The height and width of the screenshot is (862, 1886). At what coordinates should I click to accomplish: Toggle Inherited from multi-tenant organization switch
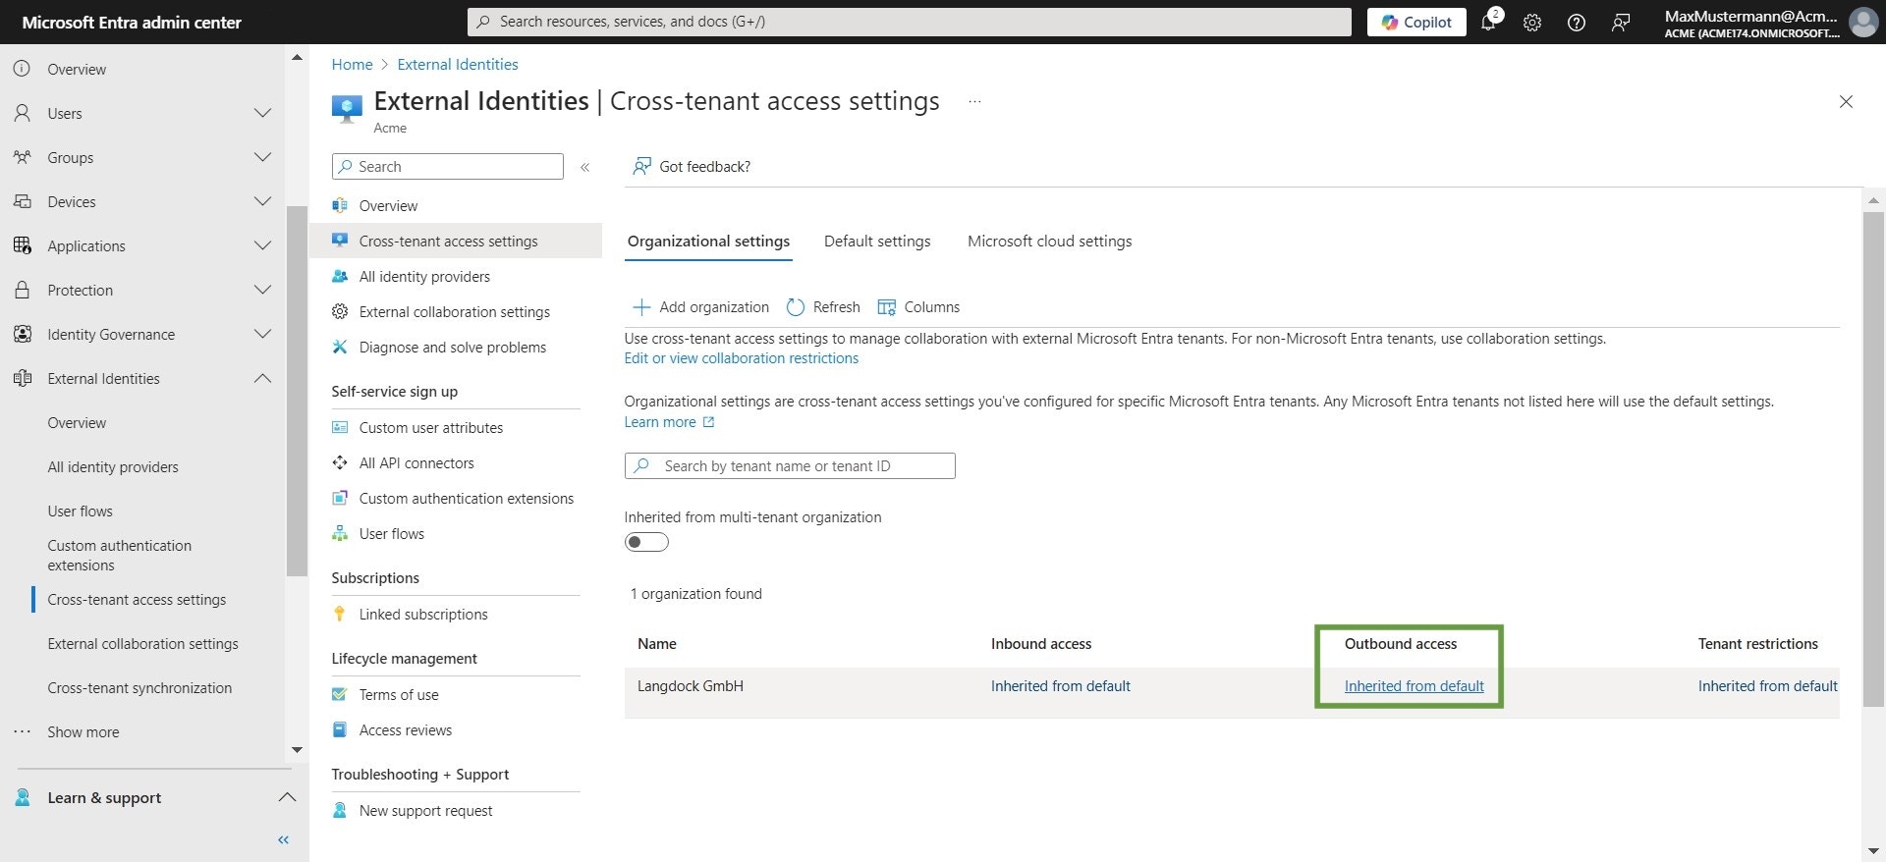(646, 542)
